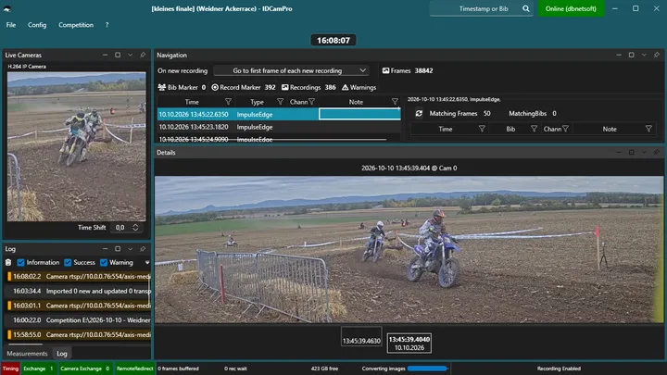The width and height of the screenshot is (667, 375).
Task: Refresh matching frames icon
Action: click(419, 114)
